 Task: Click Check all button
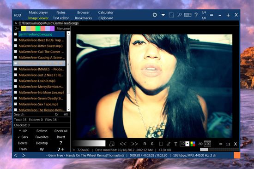pos(61,131)
